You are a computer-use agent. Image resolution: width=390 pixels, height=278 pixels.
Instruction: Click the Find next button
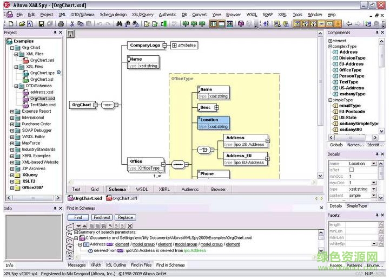(102, 217)
